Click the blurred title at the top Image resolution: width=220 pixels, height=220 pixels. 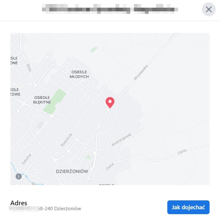point(110,9)
